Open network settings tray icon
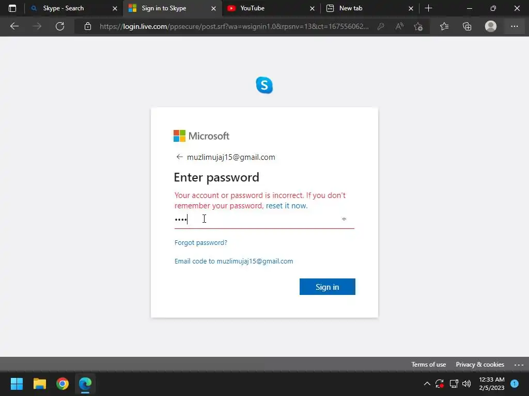 [x=454, y=384]
